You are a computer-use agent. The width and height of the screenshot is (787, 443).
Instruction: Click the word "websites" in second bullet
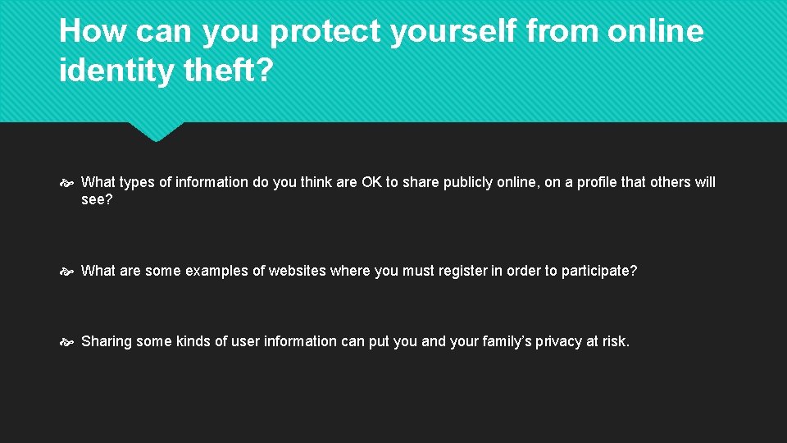[x=298, y=271]
